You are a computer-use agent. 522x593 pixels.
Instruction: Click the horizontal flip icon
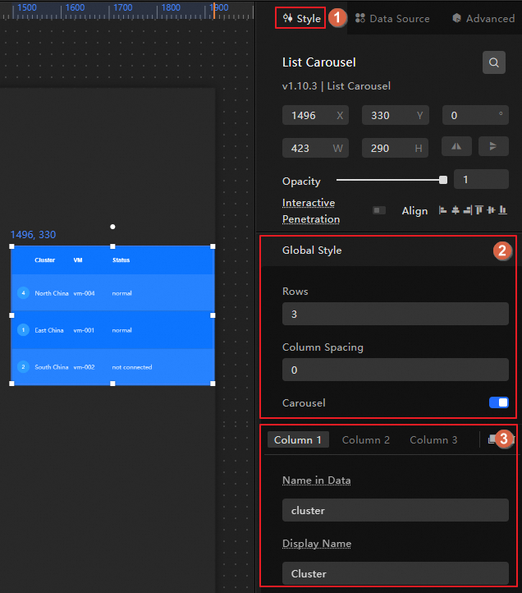[456, 146]
